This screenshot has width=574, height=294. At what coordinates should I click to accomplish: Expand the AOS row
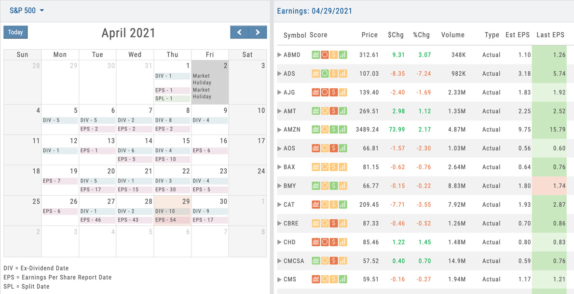pyautogui.click(x=279, y=148)
